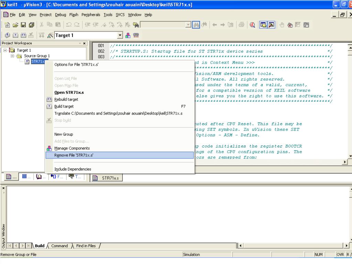Switch to the Find in Files tab
Image resolution: width=352 pixels, height=264 pixels.
pos(86,246)
